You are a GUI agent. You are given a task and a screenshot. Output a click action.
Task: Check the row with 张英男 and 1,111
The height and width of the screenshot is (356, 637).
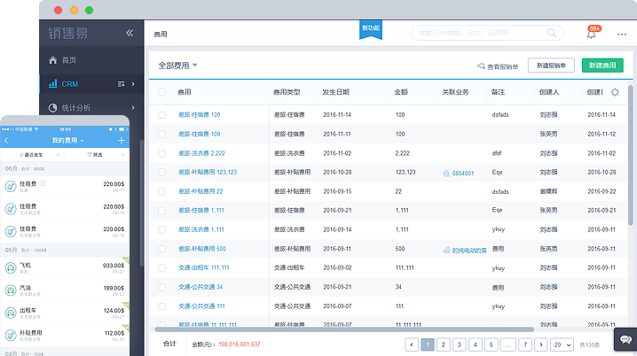coord(161,211)
